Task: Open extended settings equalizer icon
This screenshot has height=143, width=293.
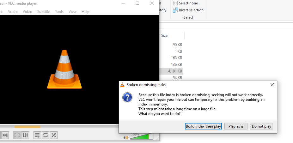Action: (25, 135)
